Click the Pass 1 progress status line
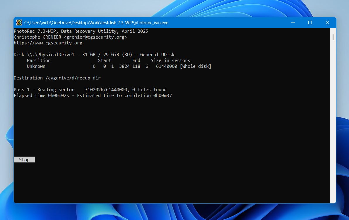This screenshot has height=220, width=349. (x=90, y=89)
